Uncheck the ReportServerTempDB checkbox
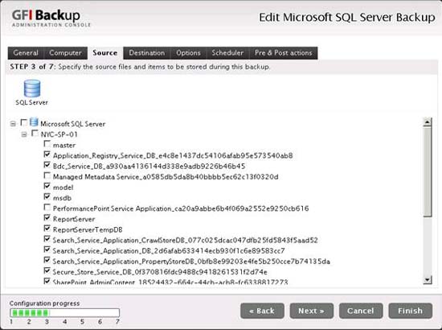The image size is (442, 330). pyautogui.click(x=47, y=229)
